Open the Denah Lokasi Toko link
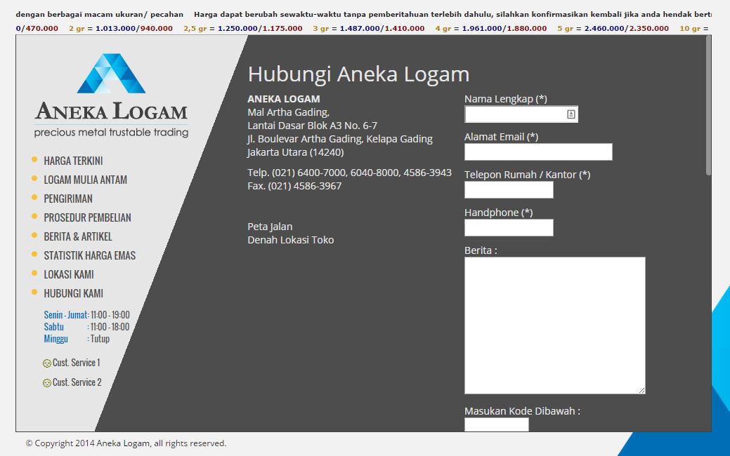 click(x=290, y=240)
